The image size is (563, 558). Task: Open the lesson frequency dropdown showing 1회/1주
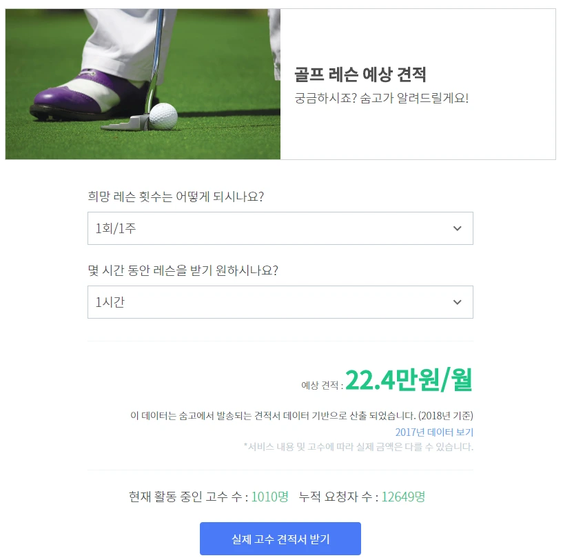tap(280, 228)
